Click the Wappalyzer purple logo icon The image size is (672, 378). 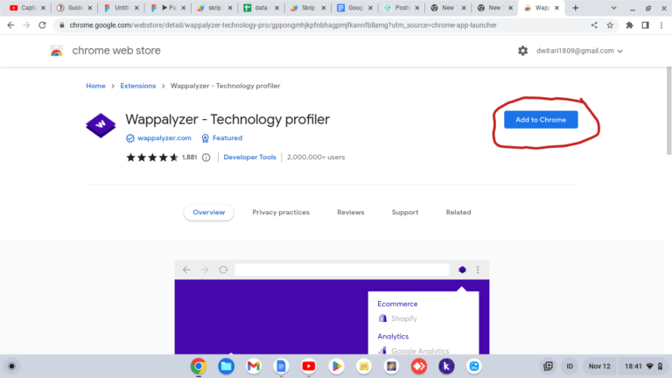click(x=101, y=125)
